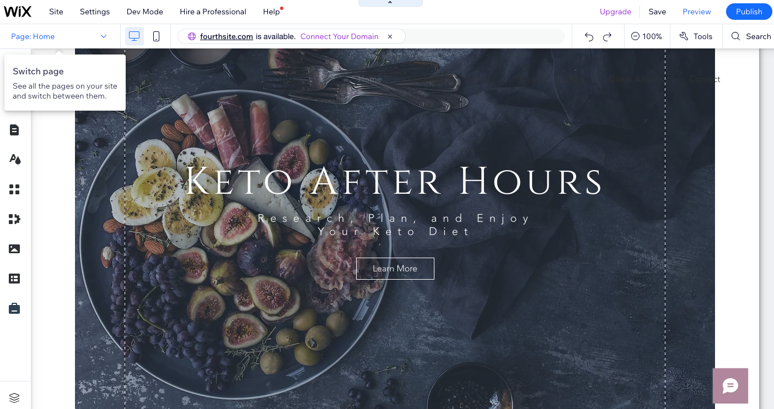Collapse the top bar with chevron handle

[390, 3]
